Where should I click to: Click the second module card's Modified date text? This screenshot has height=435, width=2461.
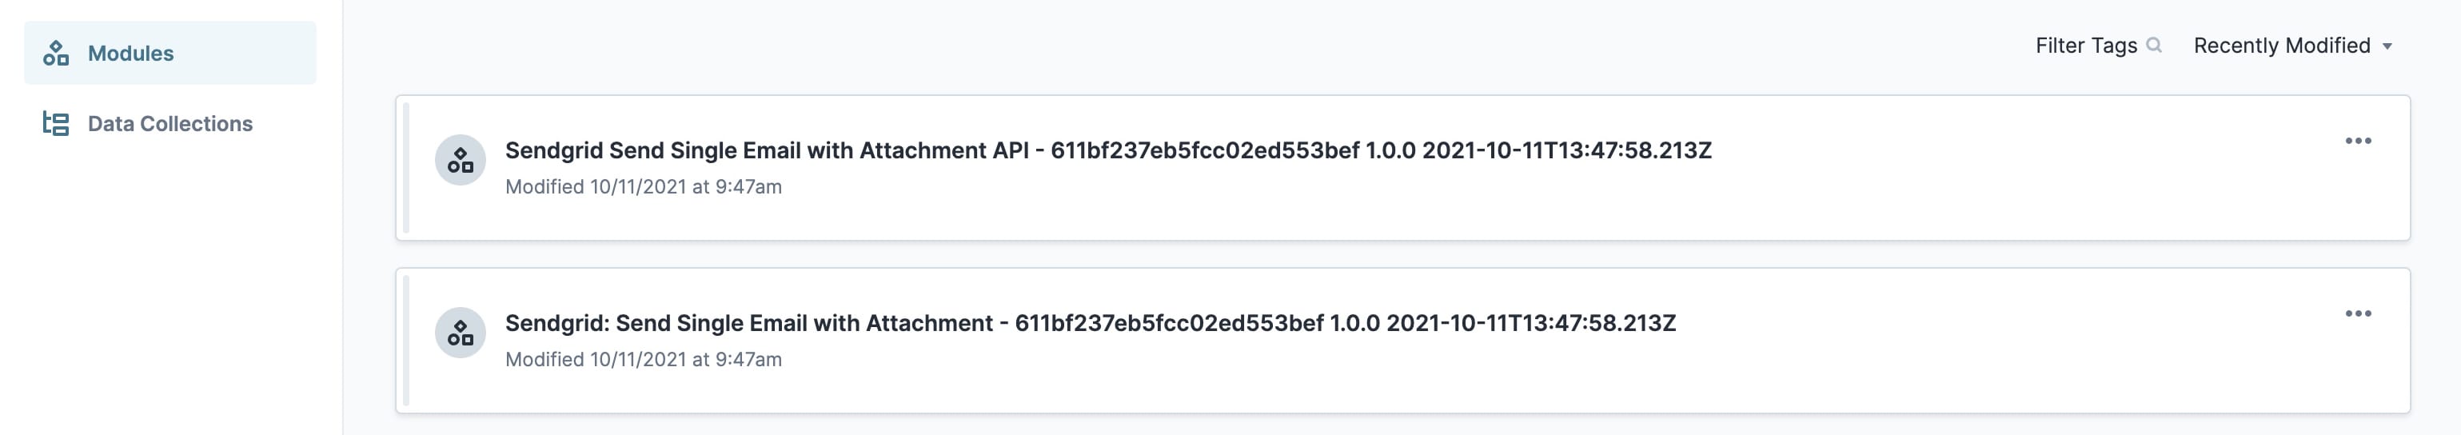[643, 360]
